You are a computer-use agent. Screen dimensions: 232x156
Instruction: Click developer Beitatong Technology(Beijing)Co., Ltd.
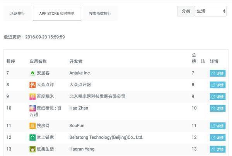point(106,137)
